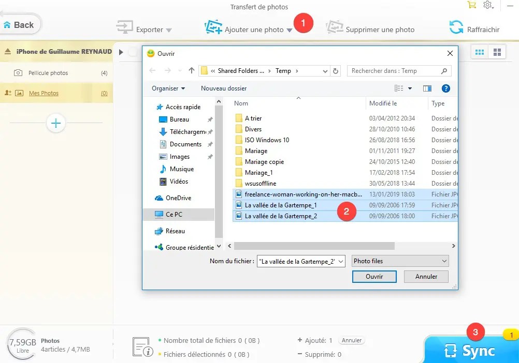Switch to large grid view
Image resolution: width=519 pixels, height=363 pixels.
click(x=497, y=52)
